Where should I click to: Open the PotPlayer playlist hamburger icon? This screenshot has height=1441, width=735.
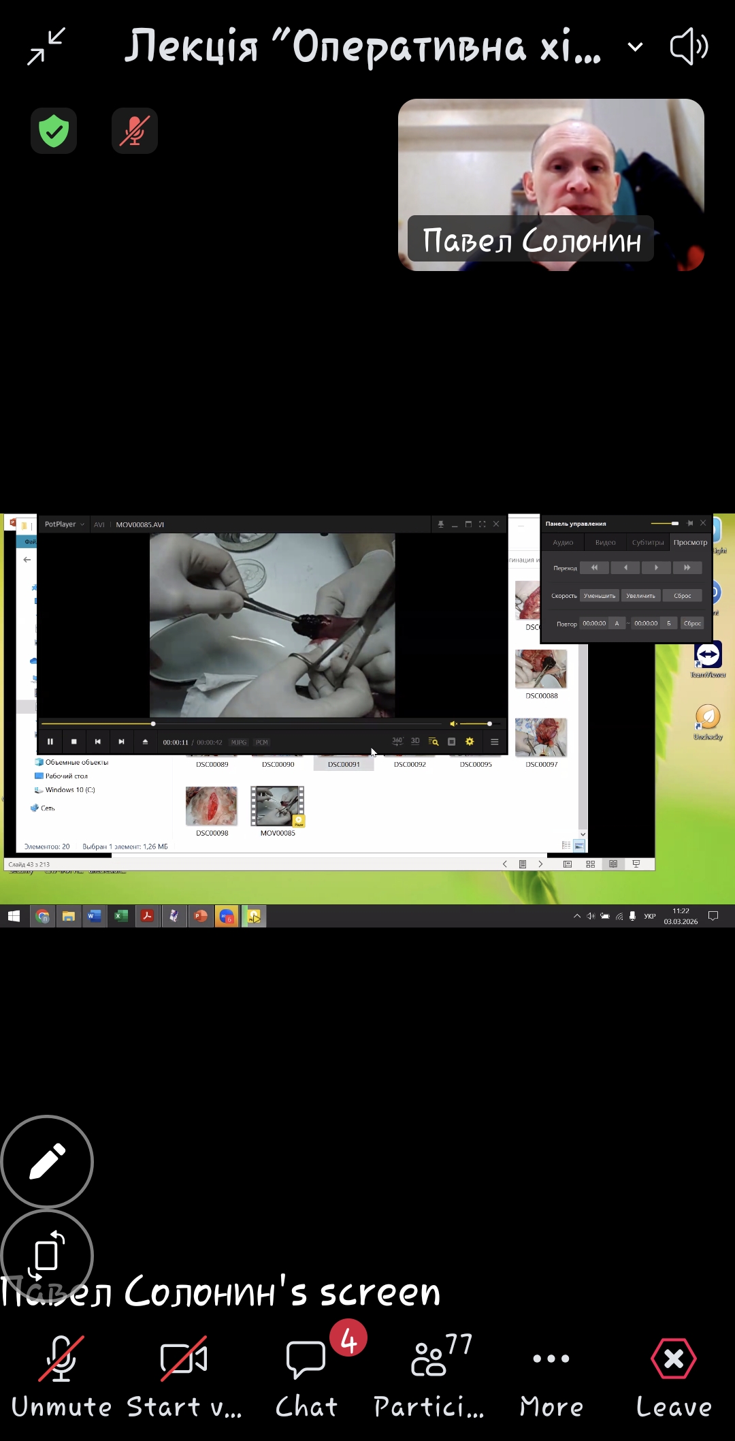pos(495,742)
